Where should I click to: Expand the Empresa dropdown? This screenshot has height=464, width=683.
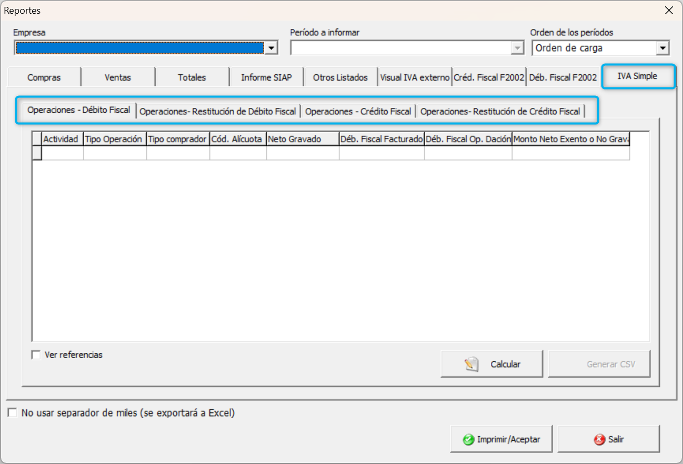(x=271, y=48)
